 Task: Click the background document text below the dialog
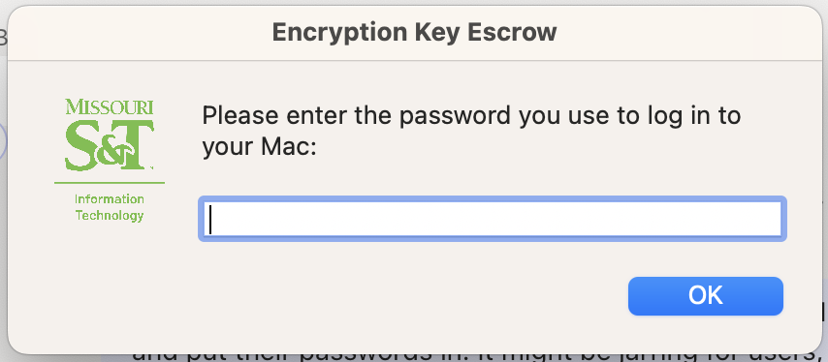coord(475,357)
